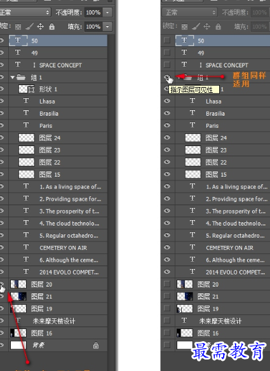The image size is (270, 371).
Task: Open blend mode 正常 dropdown, right panel
Action: [x=189, y=12]
